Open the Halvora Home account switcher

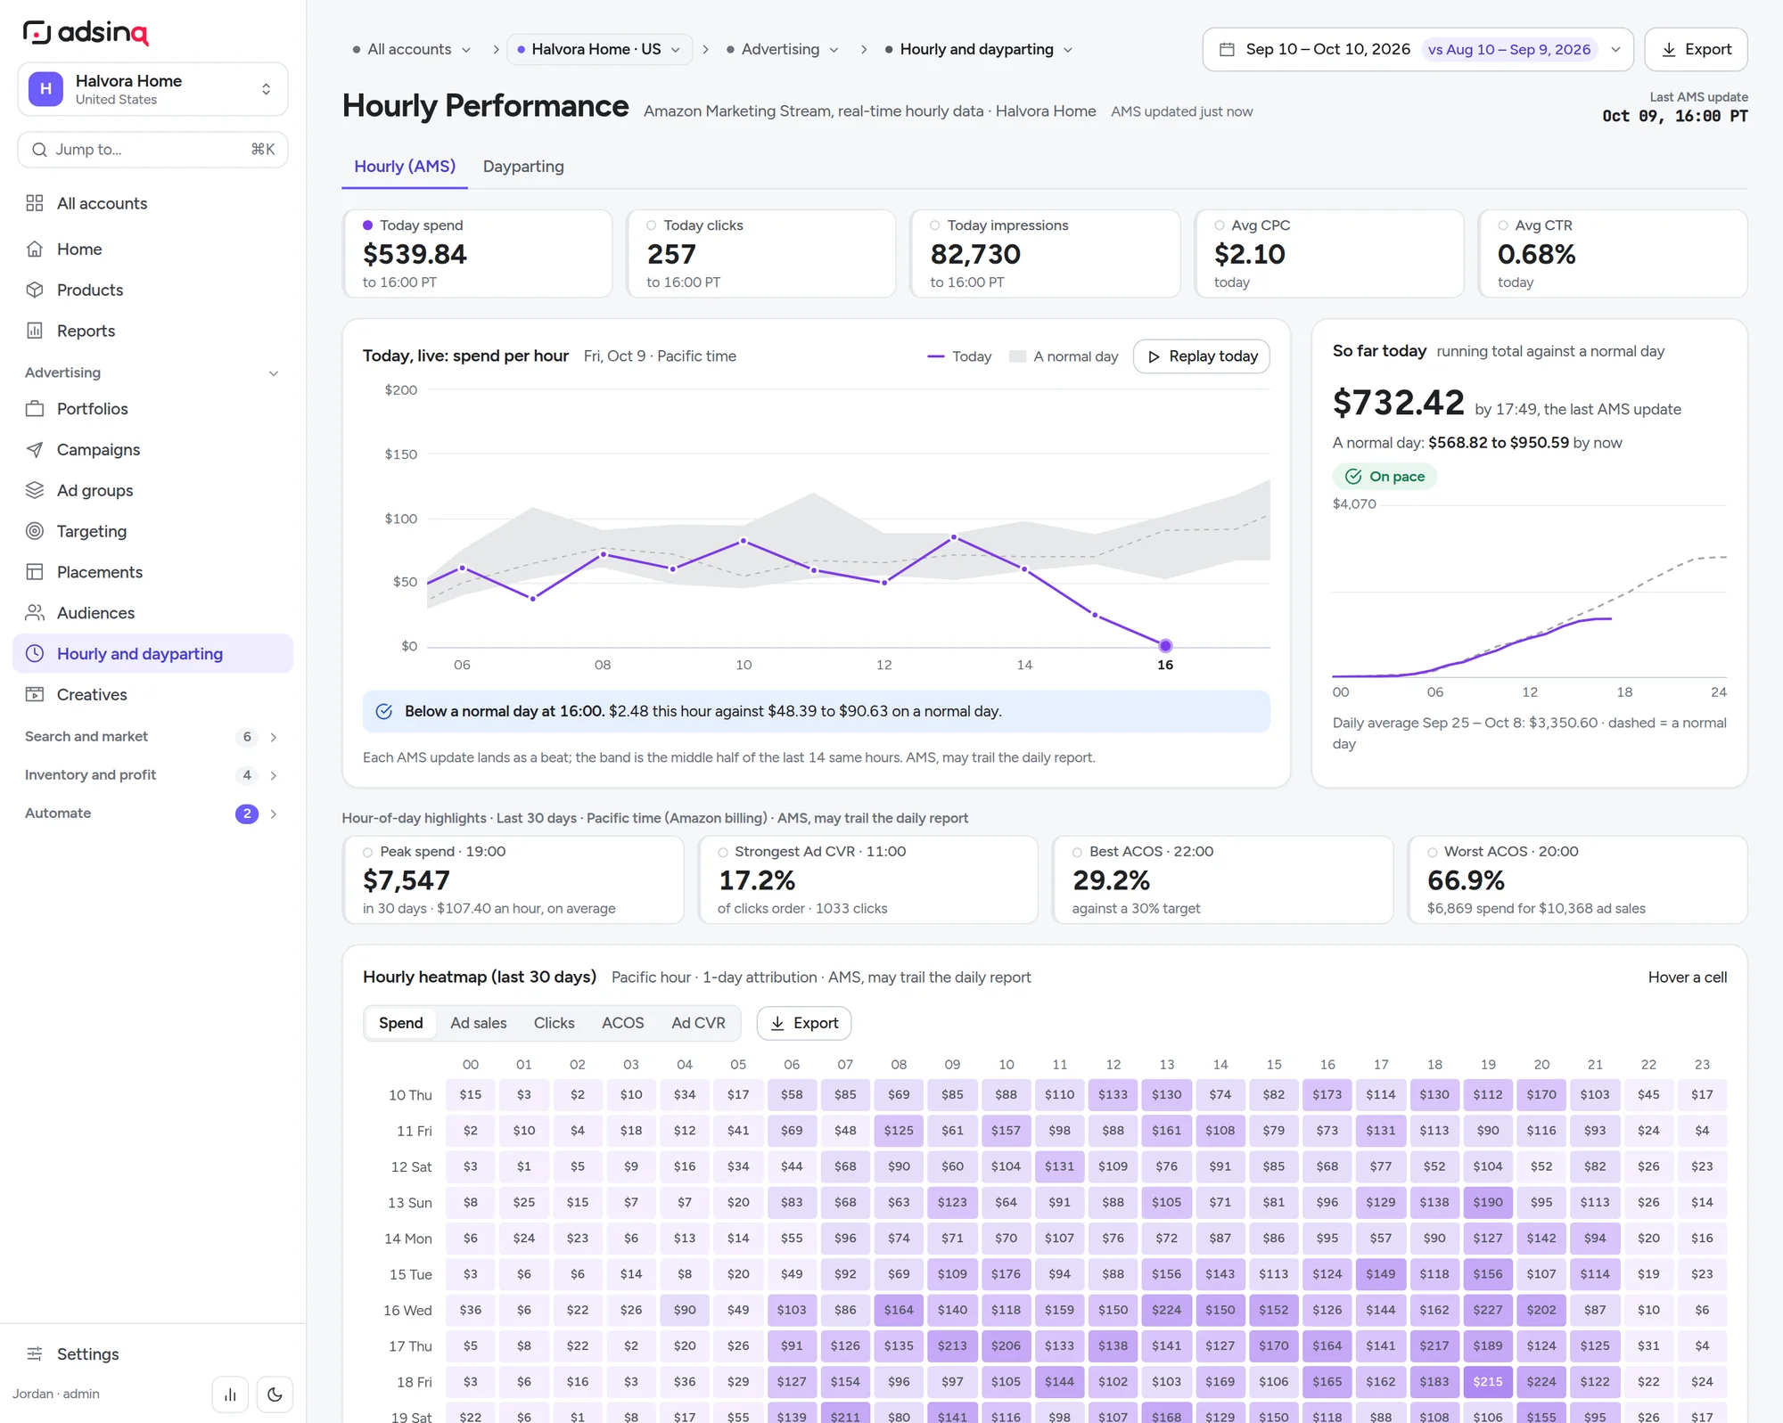pos(152,89)
